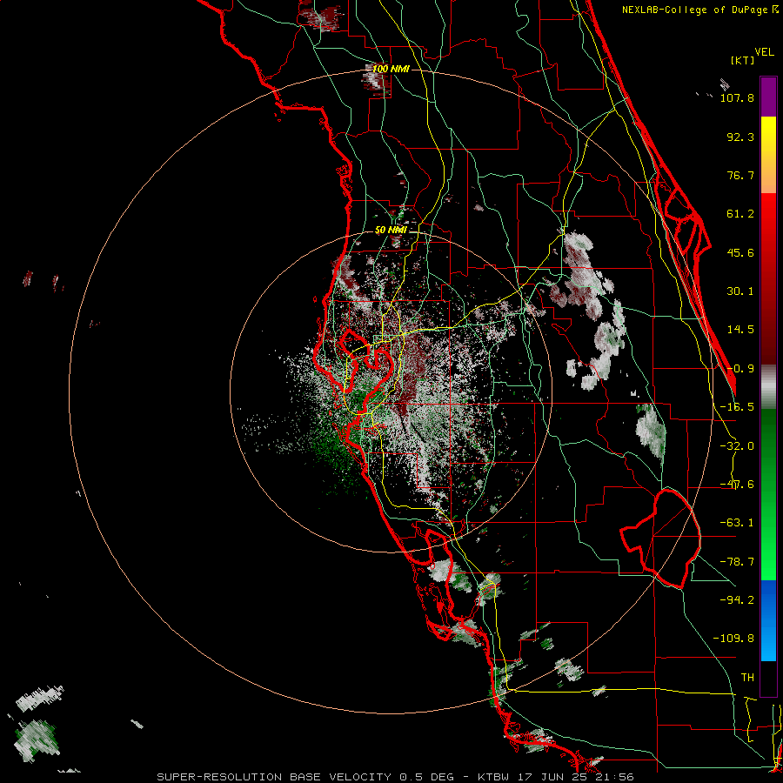The width and height of the screenshot is (783, 783).
Task: Click the -78.7 velocity scale value
Action: [x=737, y=562]
